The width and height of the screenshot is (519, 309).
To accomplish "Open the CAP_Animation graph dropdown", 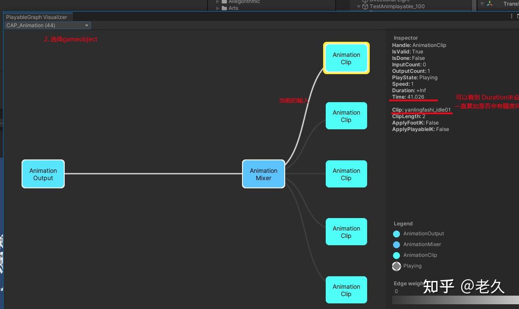I will pos(47,25).
